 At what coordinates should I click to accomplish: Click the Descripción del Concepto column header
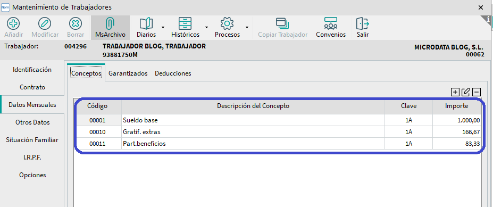(253, 106)
